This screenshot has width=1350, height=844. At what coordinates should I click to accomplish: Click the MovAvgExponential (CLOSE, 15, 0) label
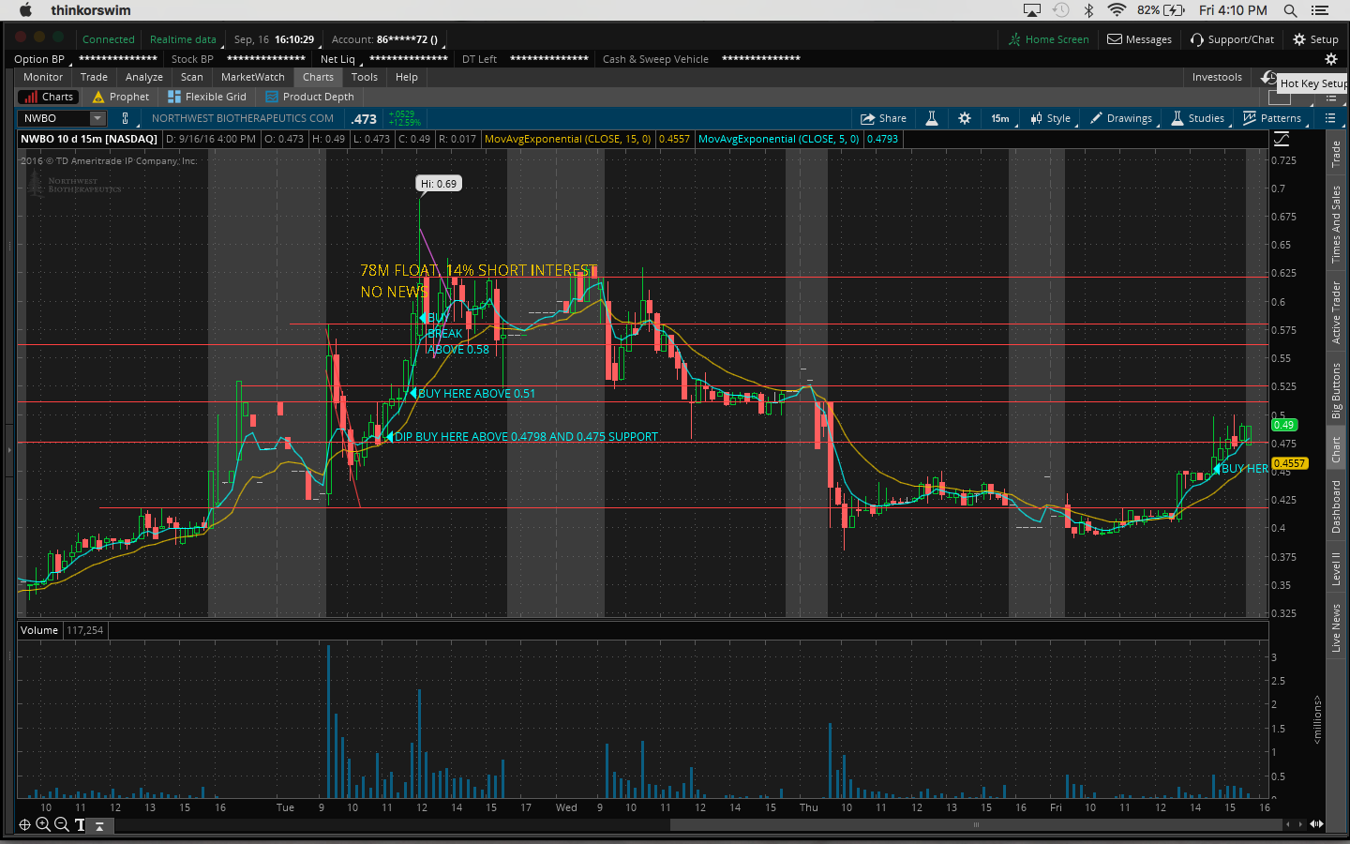[567, 139]
